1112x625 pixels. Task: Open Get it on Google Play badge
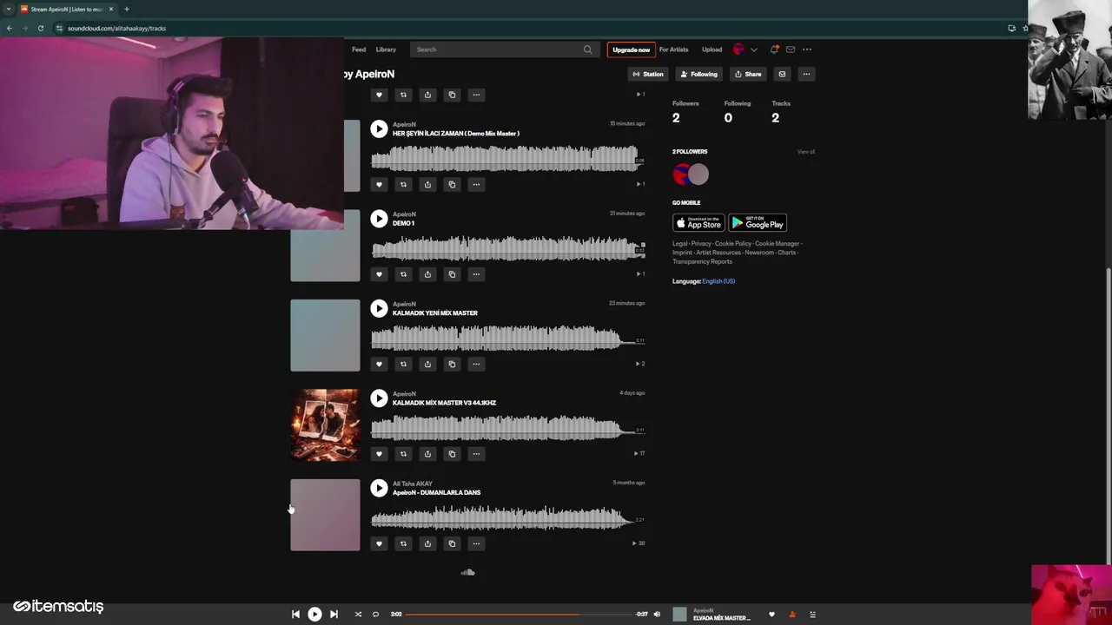(758, 223)
